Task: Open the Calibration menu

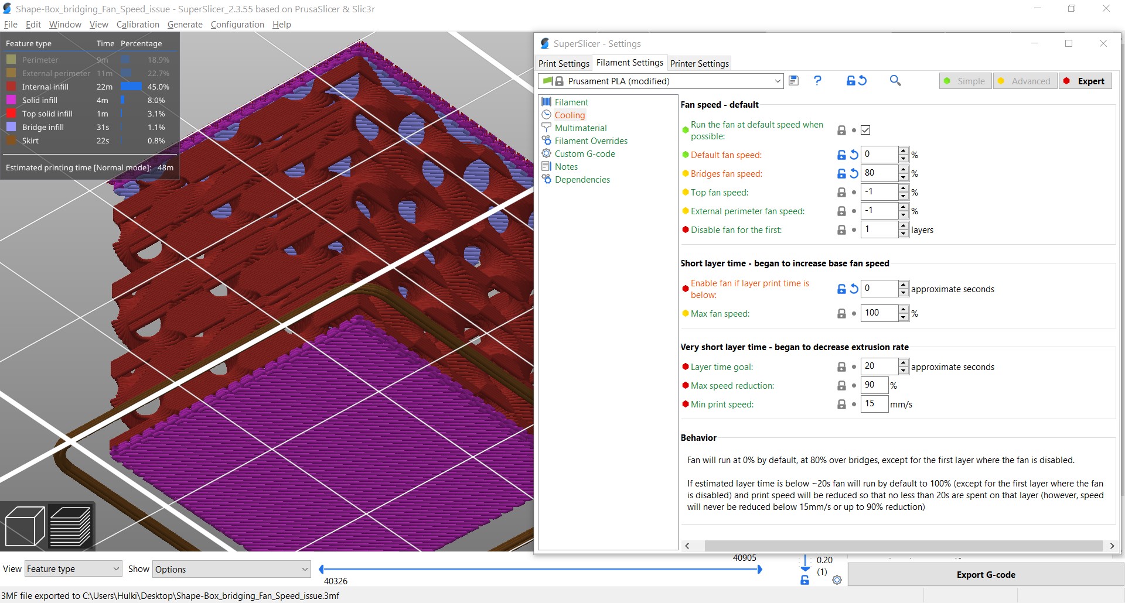Action: tap(138, 25)
